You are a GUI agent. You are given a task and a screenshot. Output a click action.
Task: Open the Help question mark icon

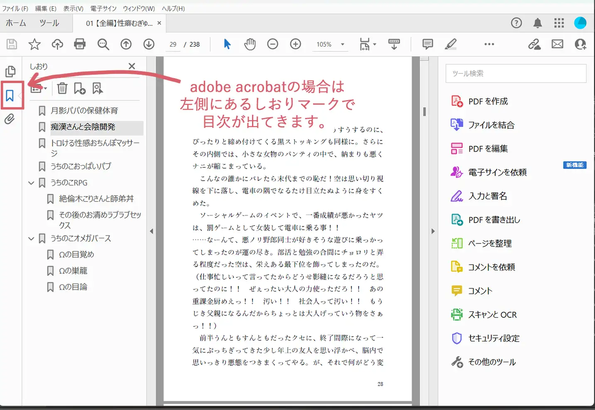(516, 23)
